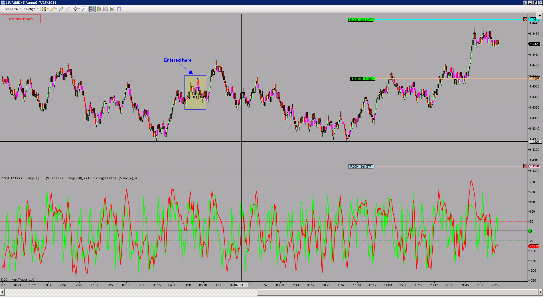
Task: Open the Strategies dollar-sign icon
Action: 112,9
